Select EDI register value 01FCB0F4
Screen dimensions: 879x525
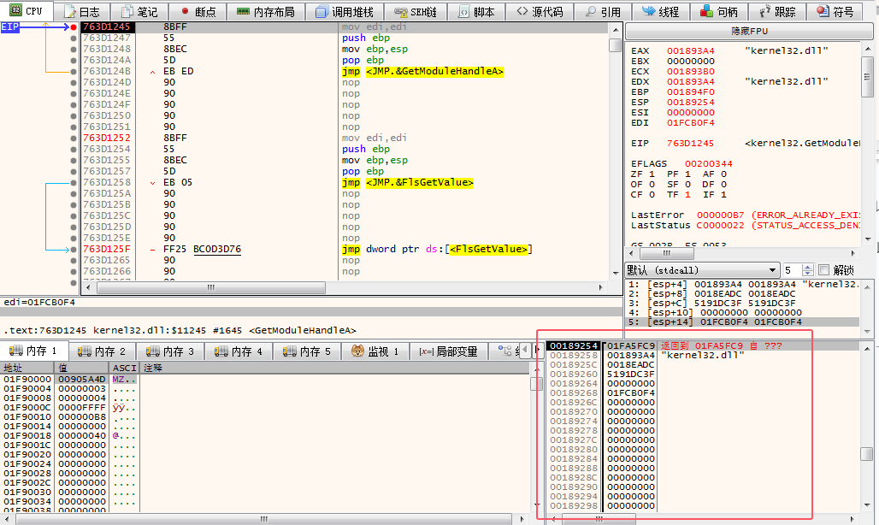tap(691, 123)
